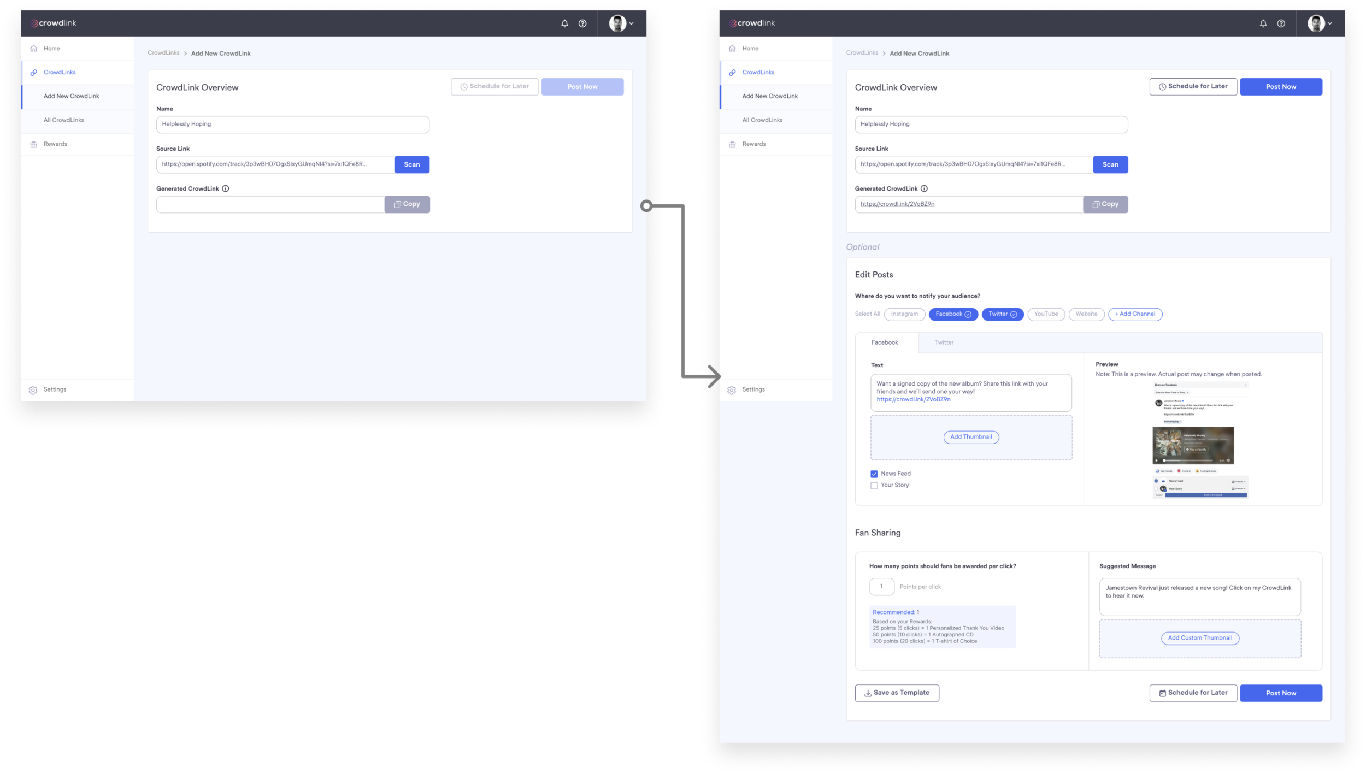Click the Settings gear in the Edit Posts screen's sidebar
The width and height of the screenshot is (1366, 774).
[x=732, y=390]
